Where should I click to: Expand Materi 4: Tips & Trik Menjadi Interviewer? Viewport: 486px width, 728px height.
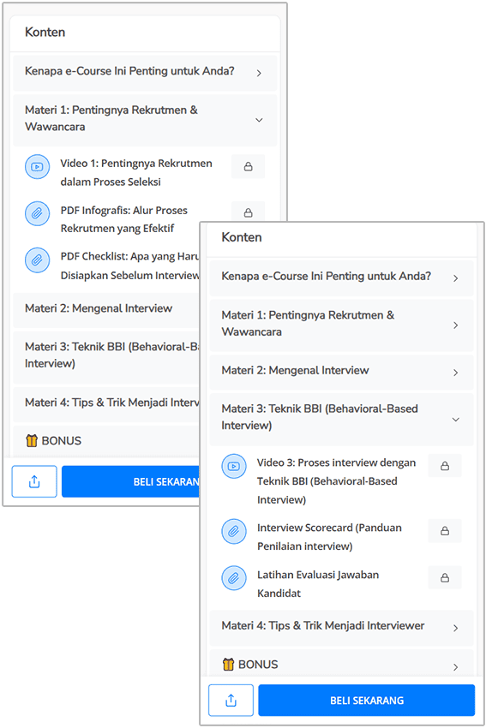click(x=341, y=628)
